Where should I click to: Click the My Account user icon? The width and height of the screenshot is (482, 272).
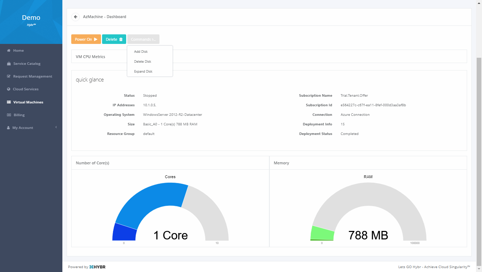[x=9, y=128]
